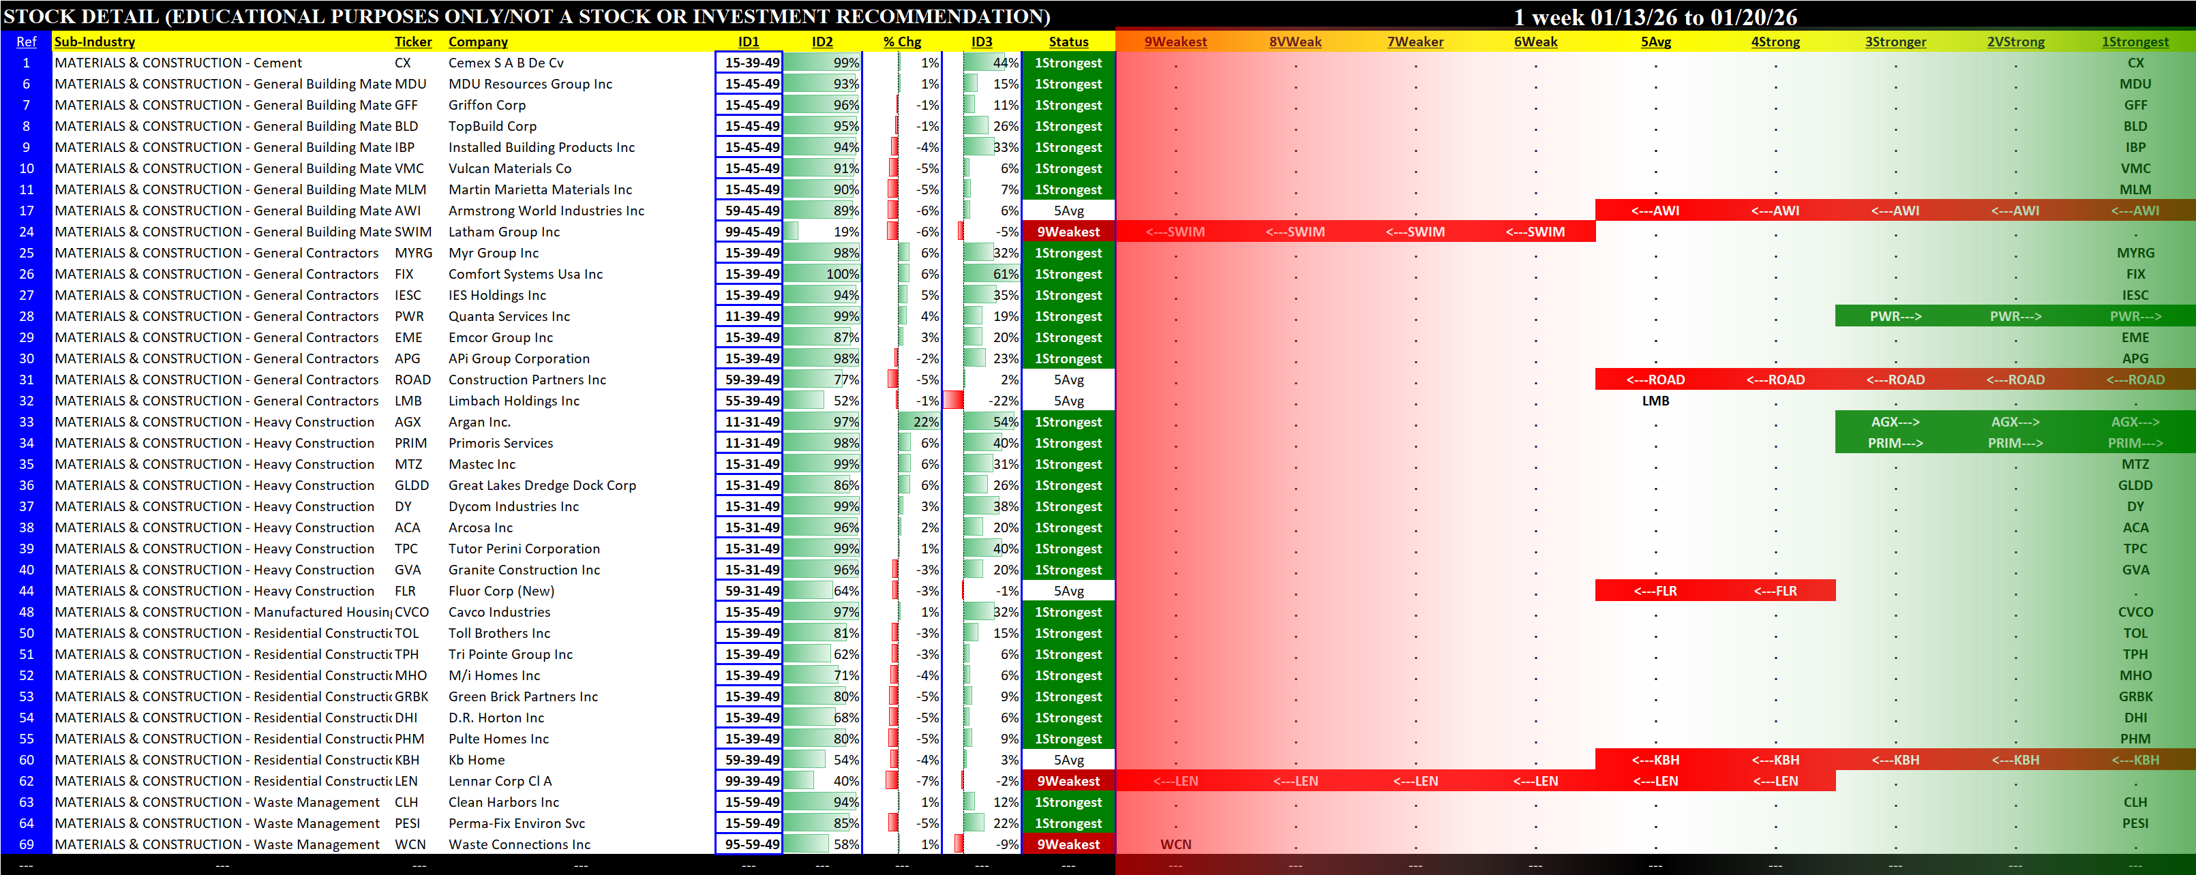The height and width of the screenshot is (875, 2196).
Task: Click the green PWR arrow under 3Stronger
Action: 1895,316
